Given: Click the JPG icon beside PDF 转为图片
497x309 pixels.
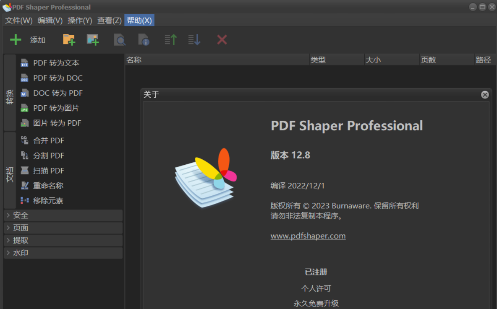Looking at the screenshot, I should (24, 108).
